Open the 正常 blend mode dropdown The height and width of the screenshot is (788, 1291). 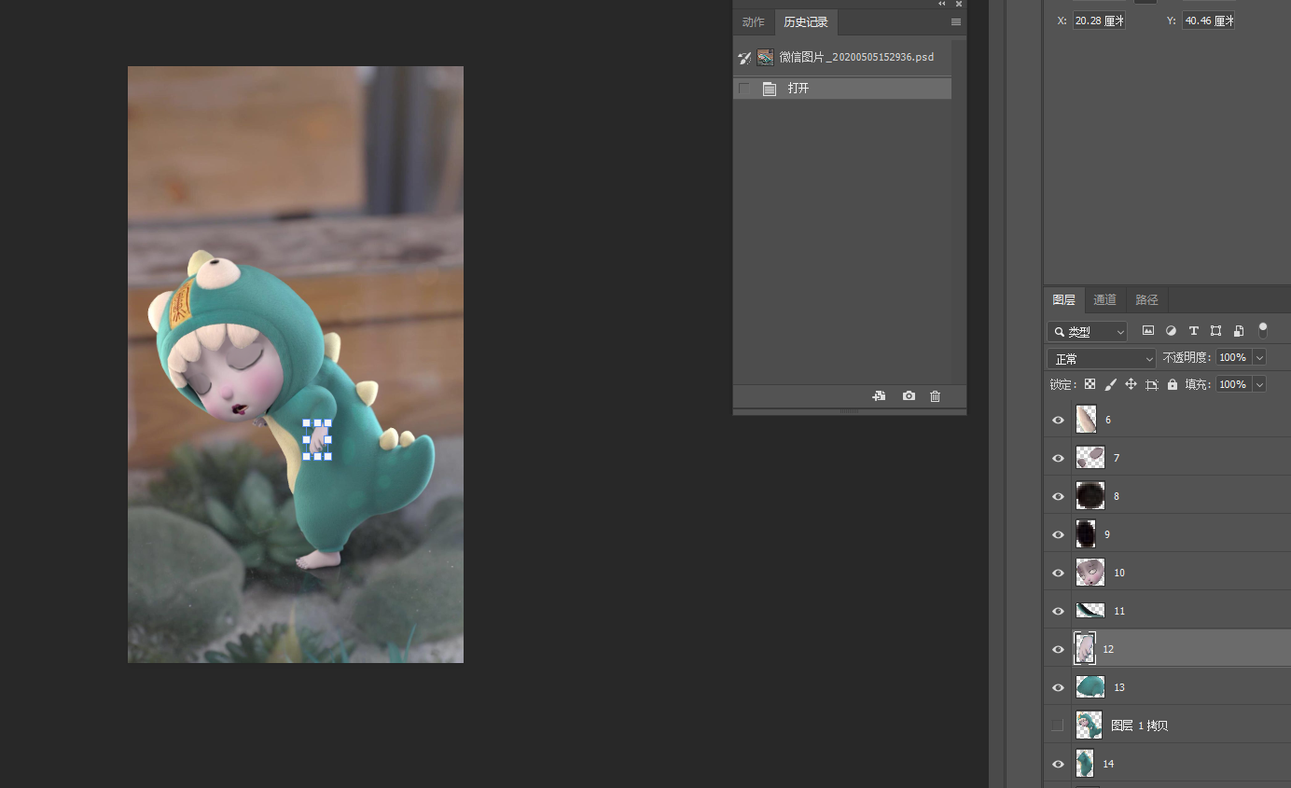pyautogui.click(x=1102, y=359)
